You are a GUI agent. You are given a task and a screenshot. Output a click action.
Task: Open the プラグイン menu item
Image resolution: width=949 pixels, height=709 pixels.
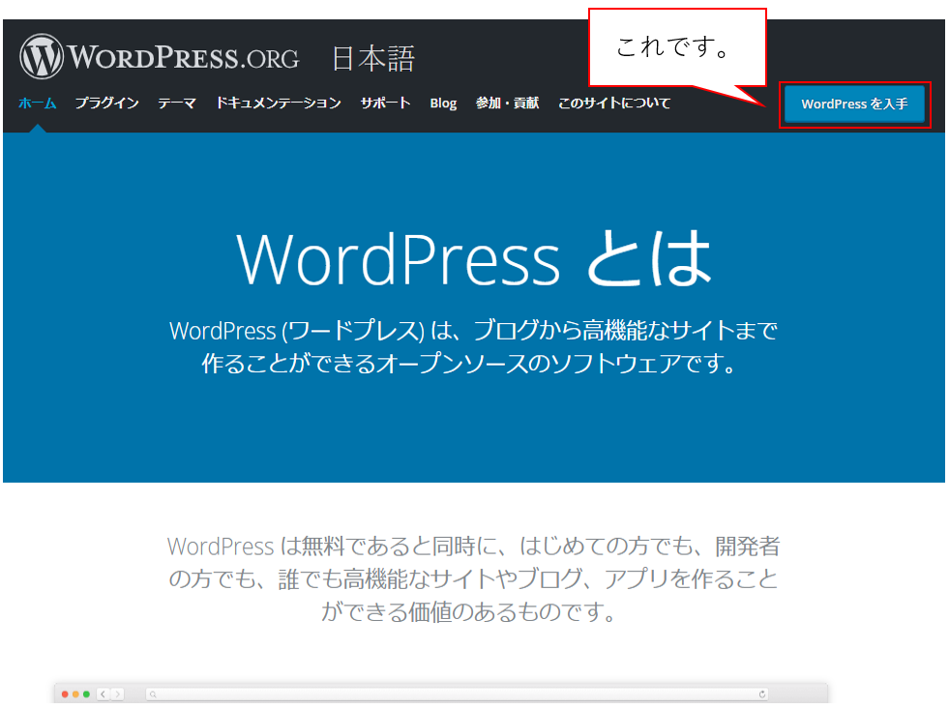(107, 103)
